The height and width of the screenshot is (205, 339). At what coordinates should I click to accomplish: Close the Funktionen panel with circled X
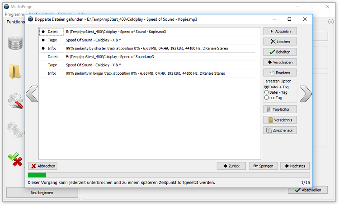[331, 22]
